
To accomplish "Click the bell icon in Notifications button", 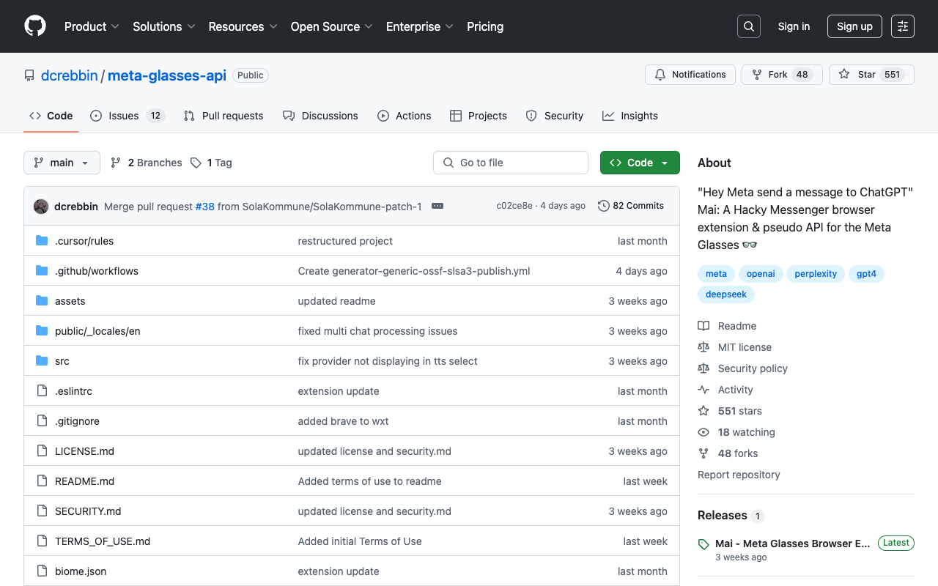I will (x=660, y=75).
